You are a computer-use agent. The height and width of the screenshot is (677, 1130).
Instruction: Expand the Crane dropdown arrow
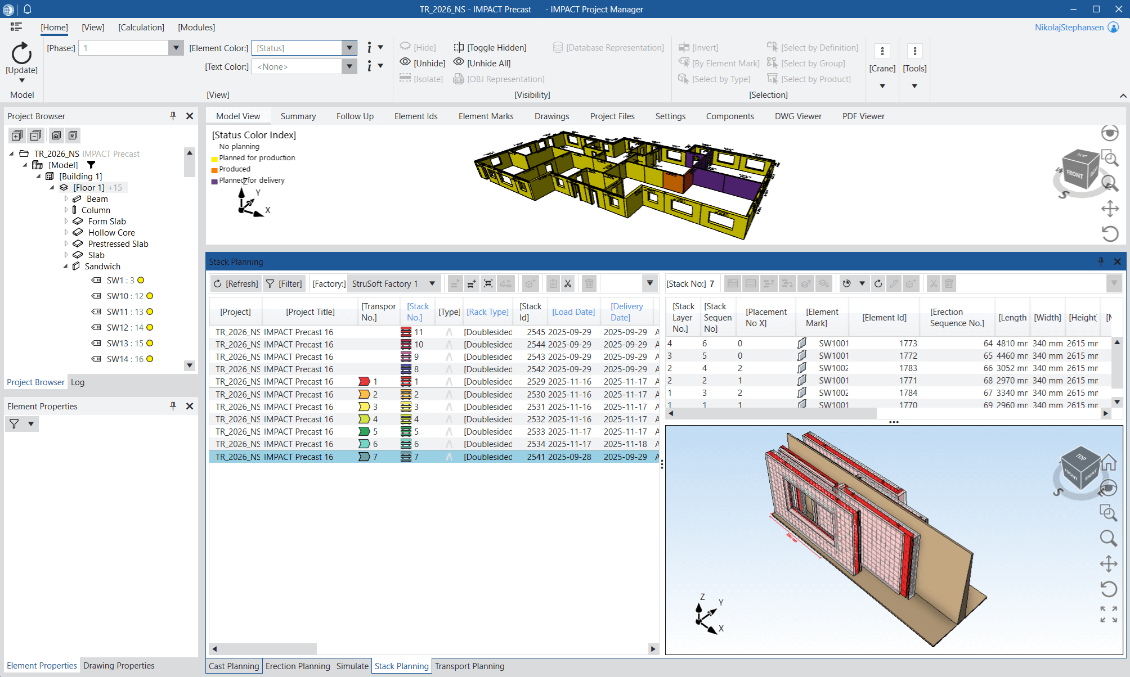tap(882, 86)
